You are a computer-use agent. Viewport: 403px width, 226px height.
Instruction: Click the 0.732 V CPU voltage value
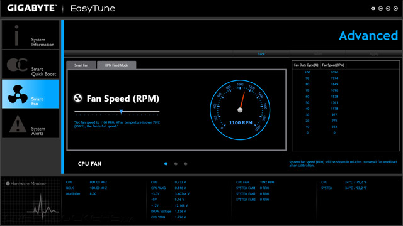tap(181, 182)
